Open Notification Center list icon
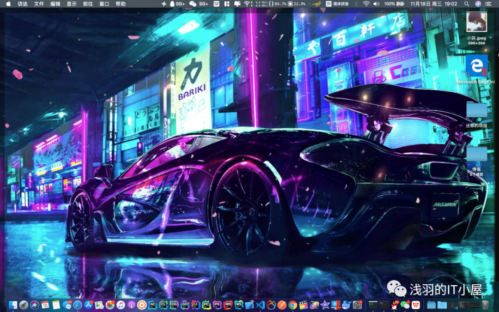 click(x=488, y=4)
